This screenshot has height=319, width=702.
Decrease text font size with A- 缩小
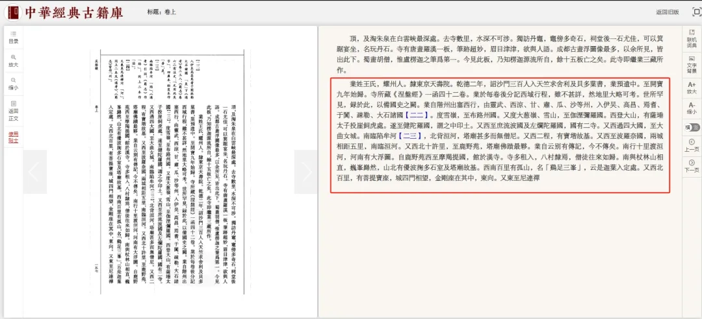(x=691, y=108)
